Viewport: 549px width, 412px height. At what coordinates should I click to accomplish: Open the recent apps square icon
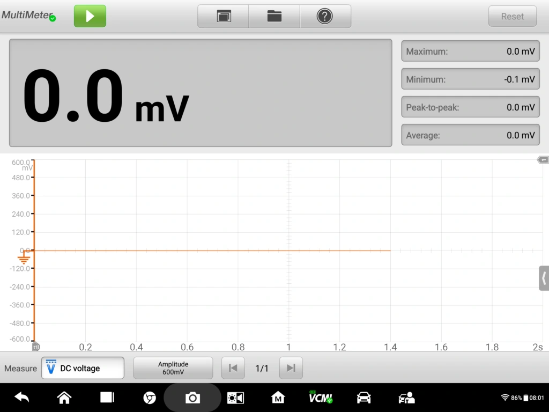[107, 398]
